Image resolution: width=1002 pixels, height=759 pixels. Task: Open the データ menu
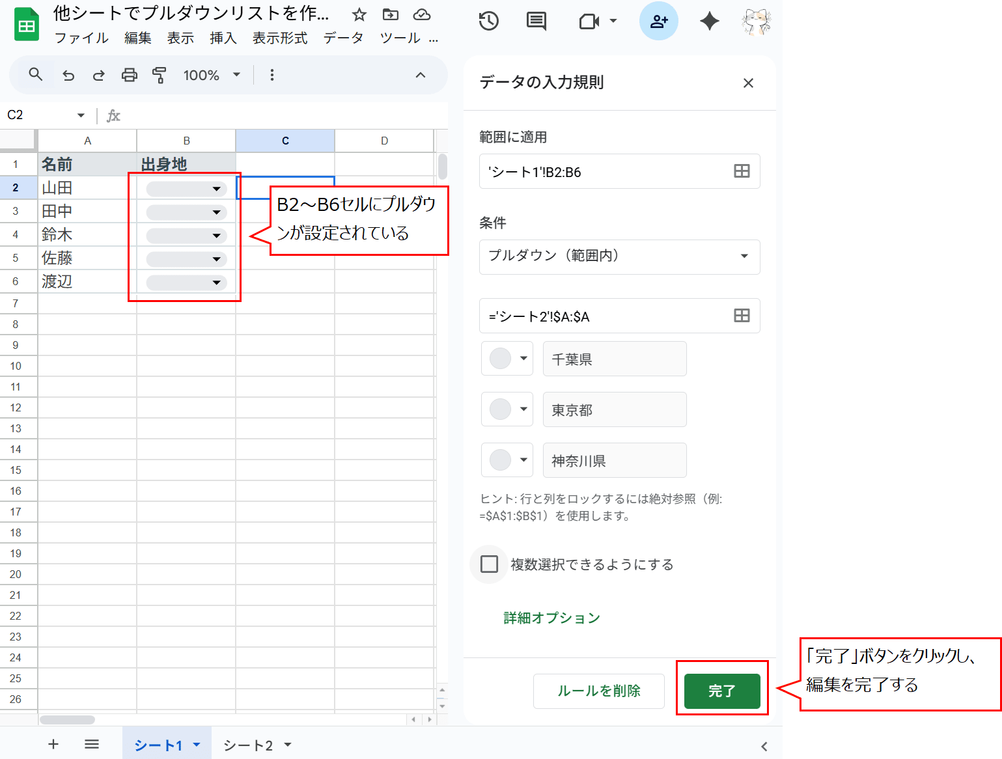click(x=344, y=38)
